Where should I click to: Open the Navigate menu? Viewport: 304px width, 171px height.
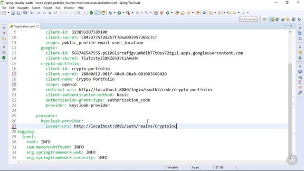pos(23,8)
